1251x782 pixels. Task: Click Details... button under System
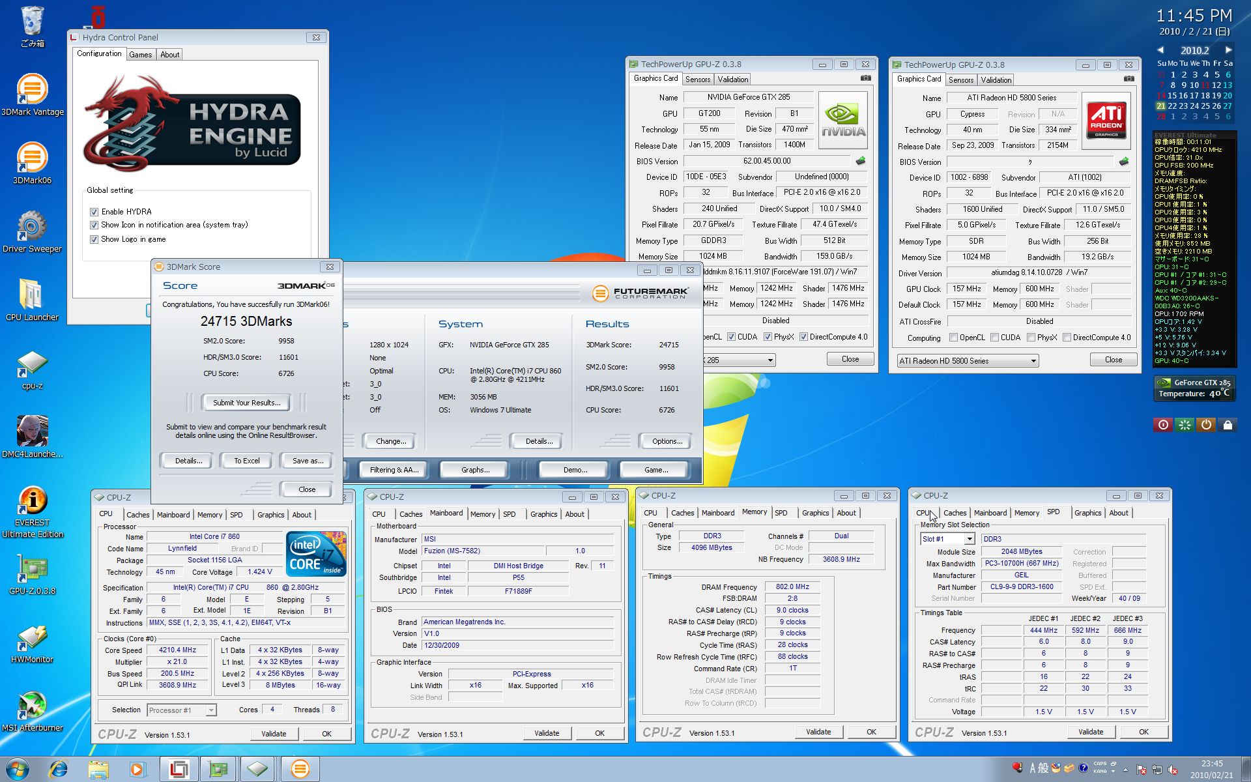[539, 441]
